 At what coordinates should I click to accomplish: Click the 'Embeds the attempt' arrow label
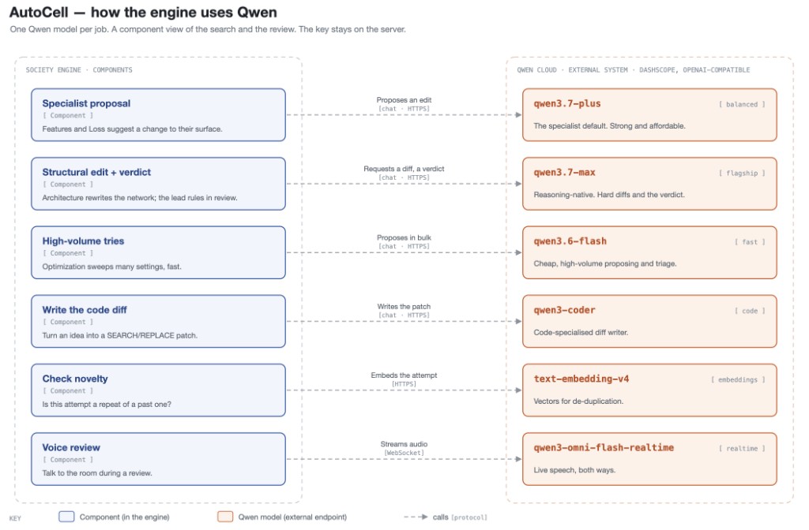[404, 375]
